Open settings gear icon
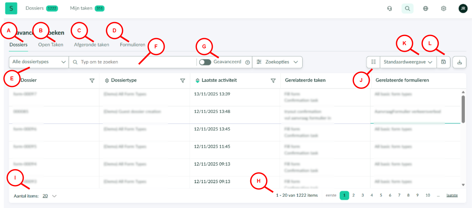The height and width of the screenshot is (208, 472). [443, 9]
